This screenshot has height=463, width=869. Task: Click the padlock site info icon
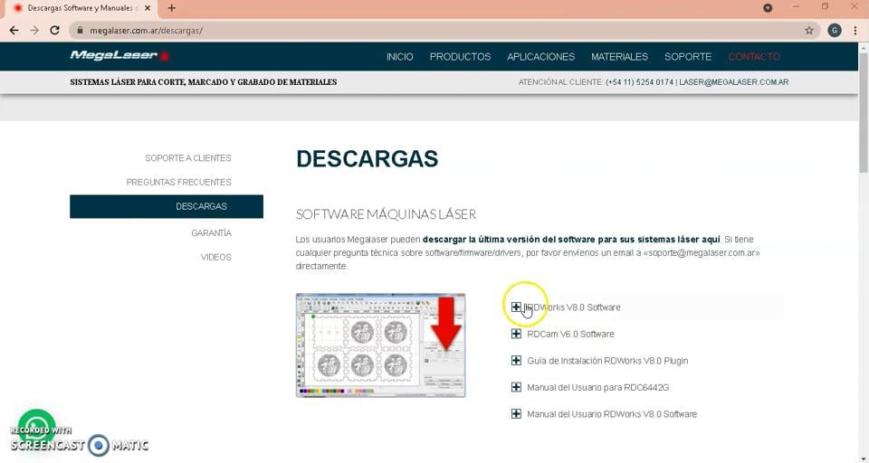[80, 31]
